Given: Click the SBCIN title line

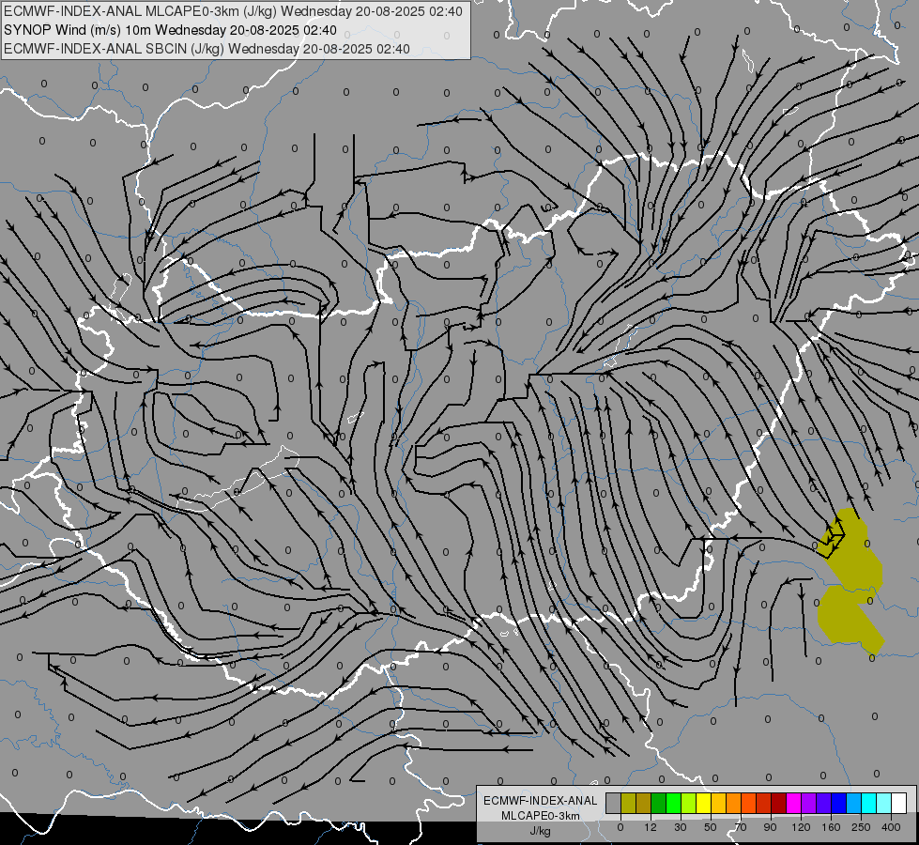Looking at the screenshot, I should point(207,49).
